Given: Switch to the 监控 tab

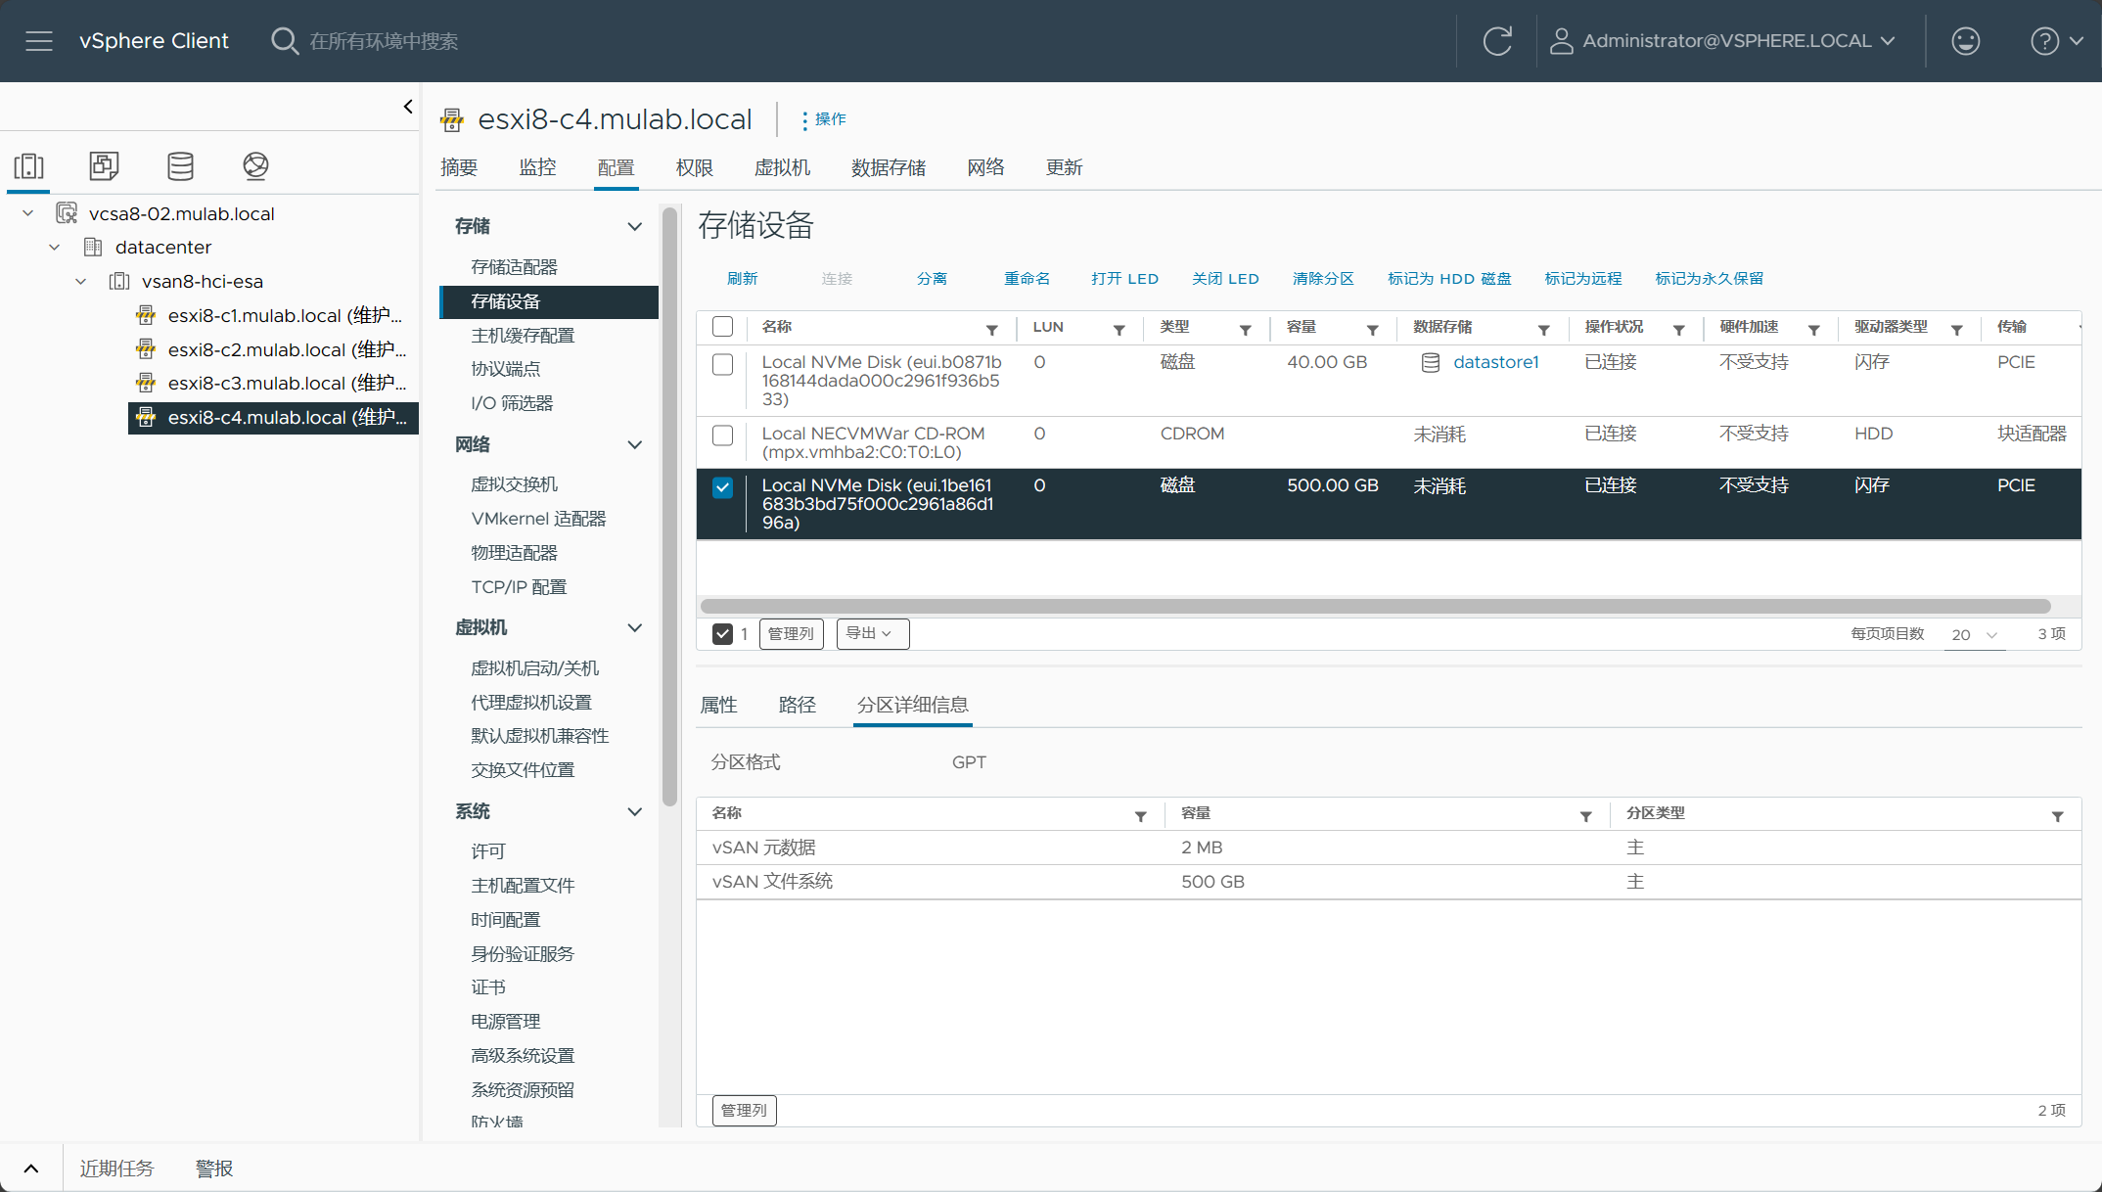Looking at the screenshot, I should tap(537, 167).
